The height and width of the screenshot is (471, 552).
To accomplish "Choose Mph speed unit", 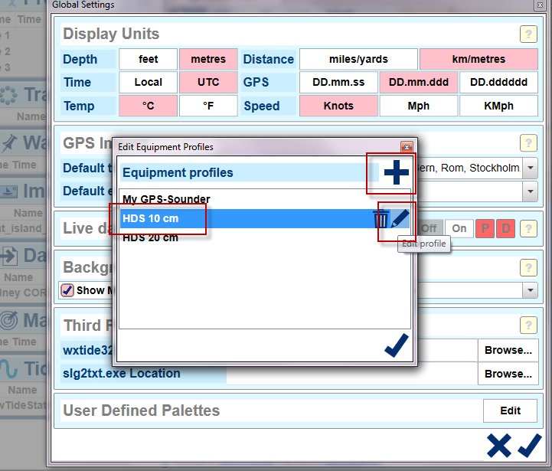I will coord(419,106).
